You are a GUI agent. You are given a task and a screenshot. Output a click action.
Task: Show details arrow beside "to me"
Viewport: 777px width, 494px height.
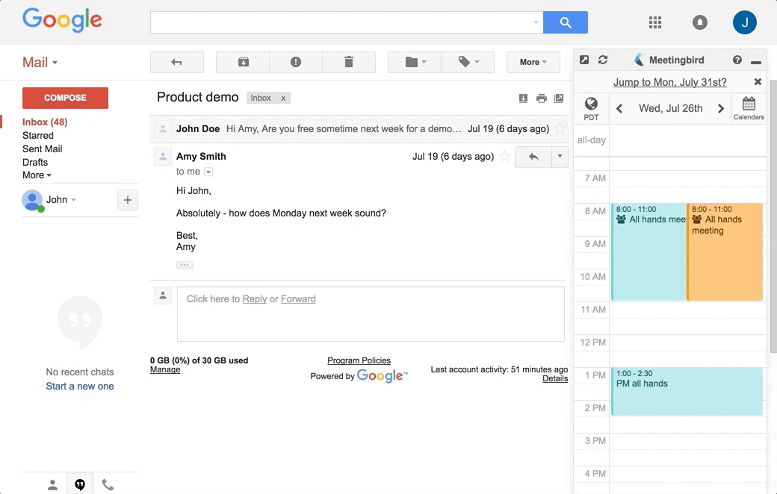(208, 172)
